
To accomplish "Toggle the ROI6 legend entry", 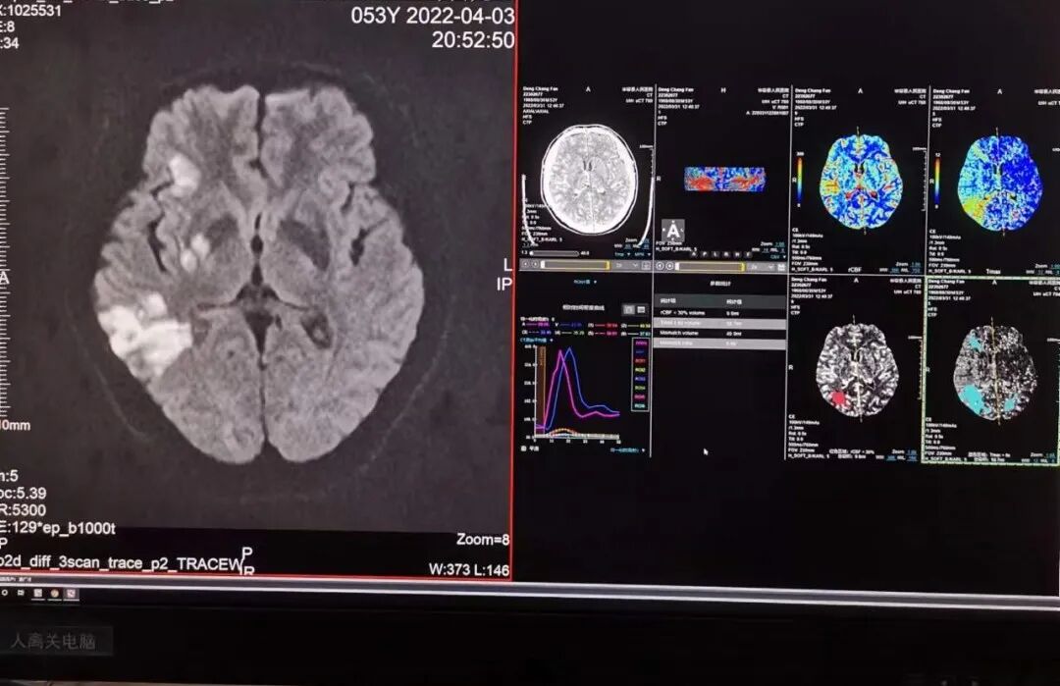I will tap(641, 406).
